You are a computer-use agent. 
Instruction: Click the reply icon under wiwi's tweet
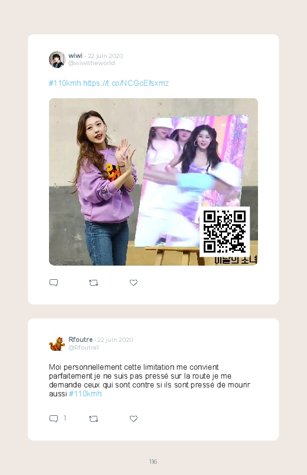(54, 283)
